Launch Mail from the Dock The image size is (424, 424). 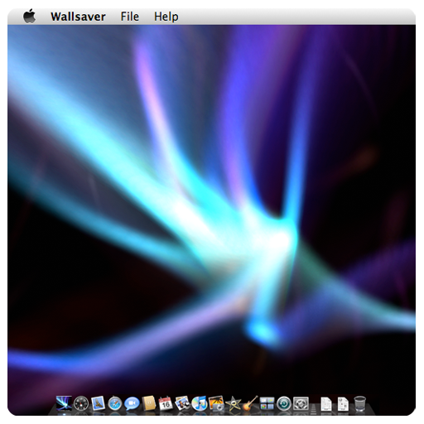98,403
